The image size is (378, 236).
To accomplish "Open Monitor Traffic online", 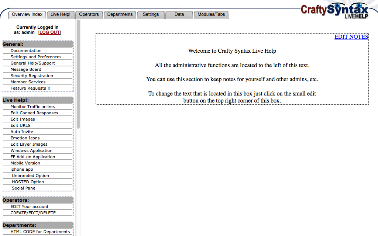I will pos(33,107).
